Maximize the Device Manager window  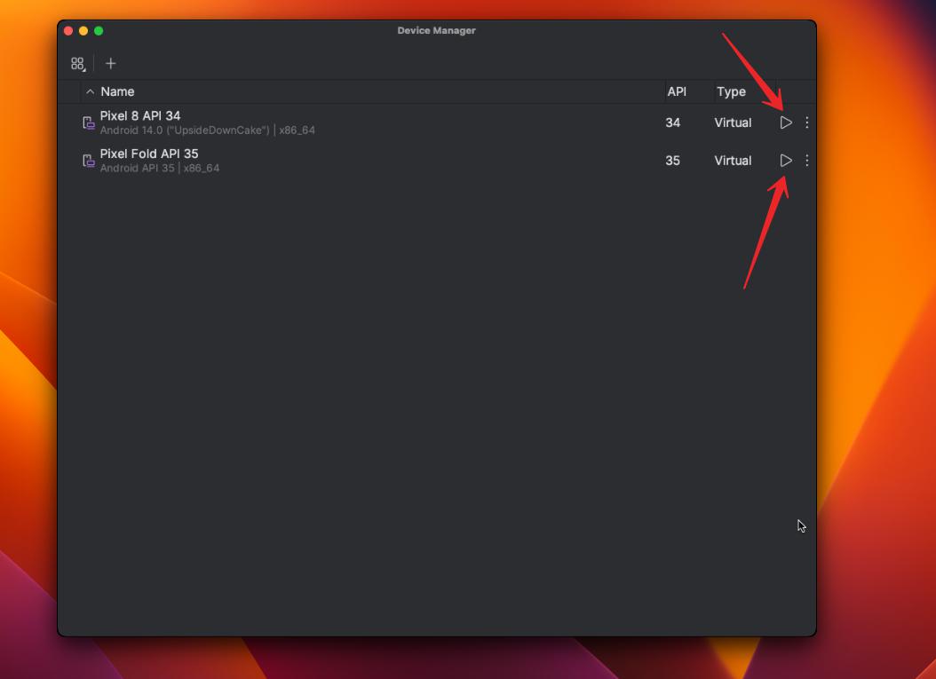[99, 30]
